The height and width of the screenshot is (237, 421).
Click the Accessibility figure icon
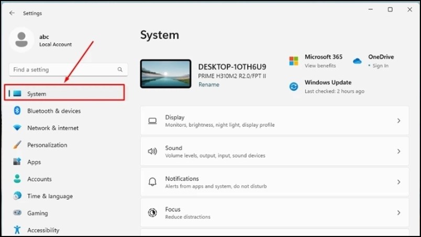tap(17, 230)
